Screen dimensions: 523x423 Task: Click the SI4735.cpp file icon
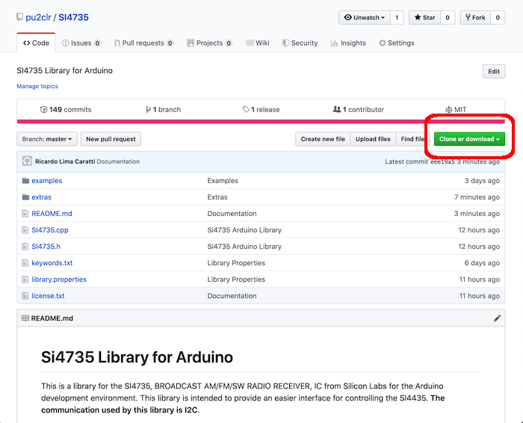(25, 230)
